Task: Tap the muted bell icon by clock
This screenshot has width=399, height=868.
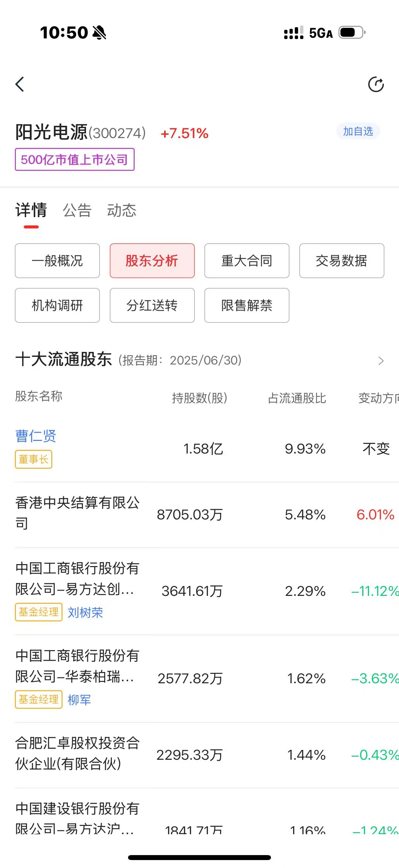Action: point(99,33)
